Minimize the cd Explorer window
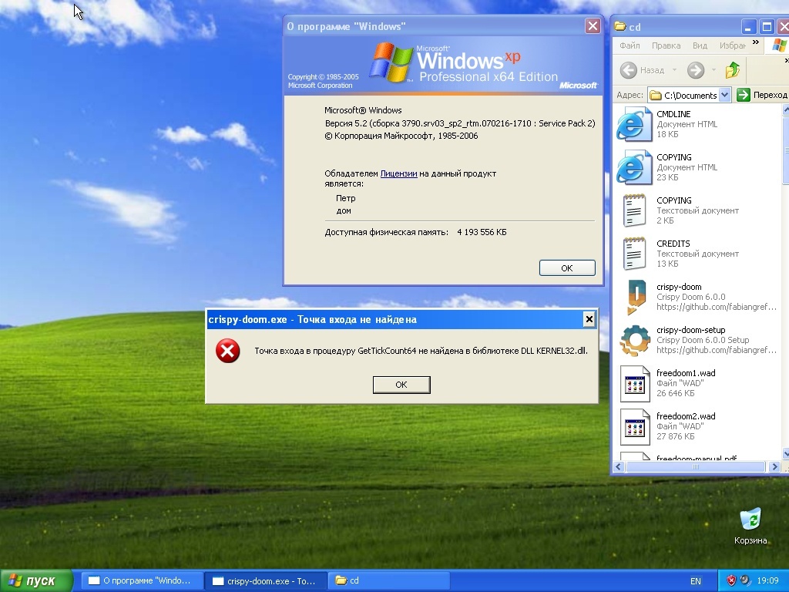The height and width of the screenshot is (592, 789). point(749,27)
